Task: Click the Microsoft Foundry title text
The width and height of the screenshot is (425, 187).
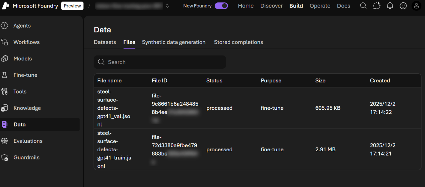Action: tap(35, 6)
